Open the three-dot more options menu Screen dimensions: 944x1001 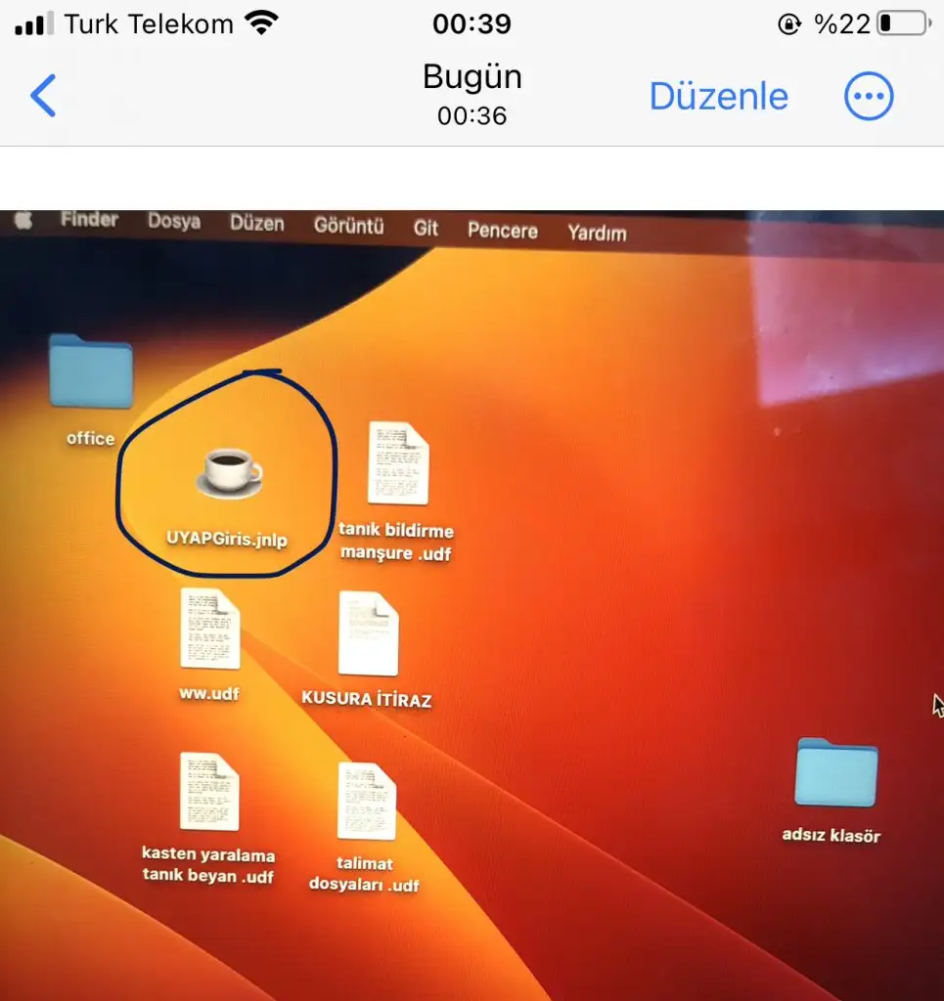(x=869, y=96)
